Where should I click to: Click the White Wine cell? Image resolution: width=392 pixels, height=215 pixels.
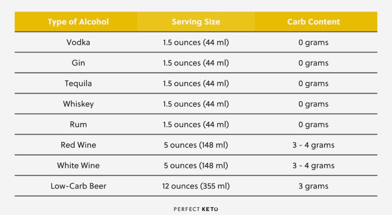pos(78,165)
